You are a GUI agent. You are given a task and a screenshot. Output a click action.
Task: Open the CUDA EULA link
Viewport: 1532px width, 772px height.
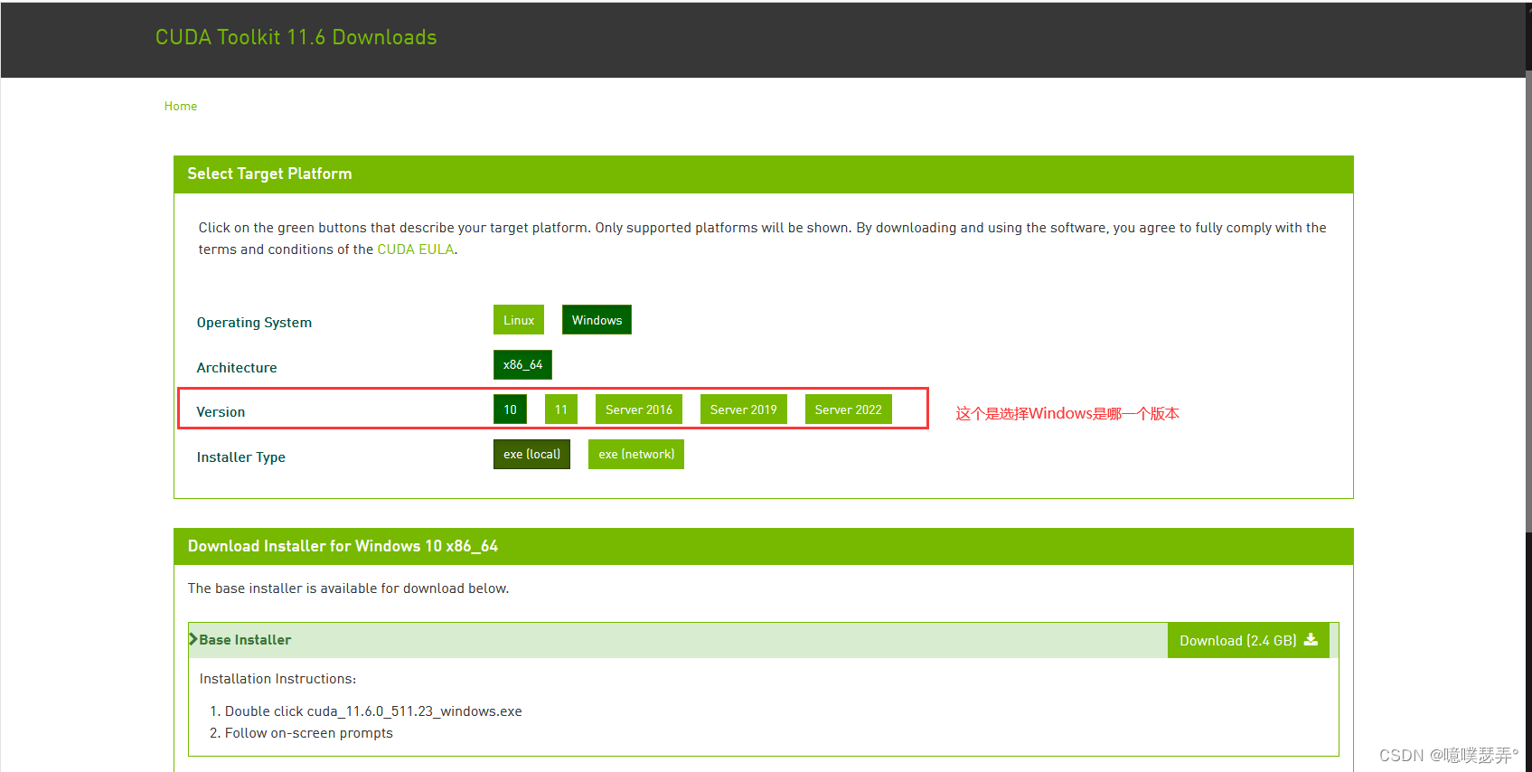(415, 249)
